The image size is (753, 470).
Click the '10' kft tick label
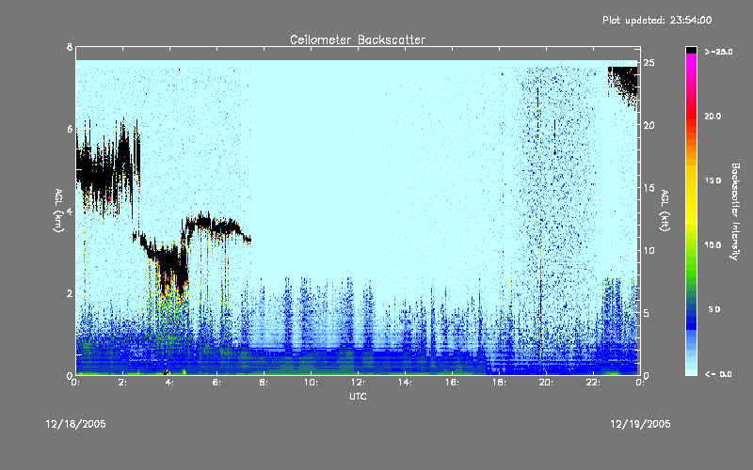[x=649, y=250]
